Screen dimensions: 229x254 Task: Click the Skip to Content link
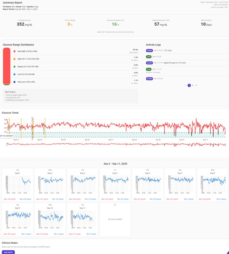point(7,136)
